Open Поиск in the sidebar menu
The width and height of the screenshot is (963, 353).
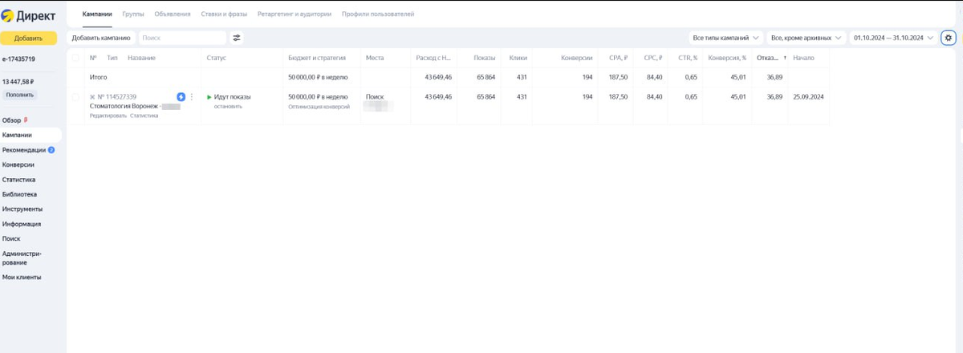[11, 238]
